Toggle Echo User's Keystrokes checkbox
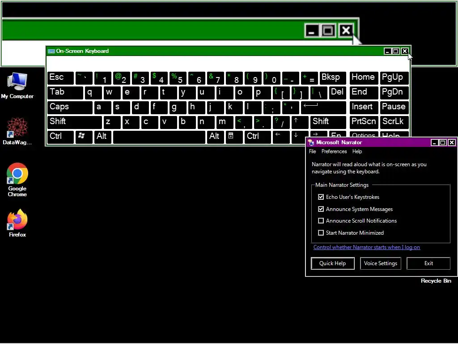This screenshot has width=458, height=344. click(321, 197)
